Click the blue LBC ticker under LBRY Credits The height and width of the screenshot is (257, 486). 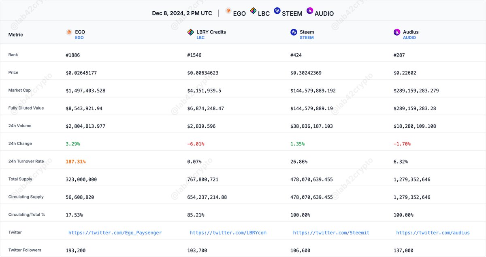pos(200,38)
